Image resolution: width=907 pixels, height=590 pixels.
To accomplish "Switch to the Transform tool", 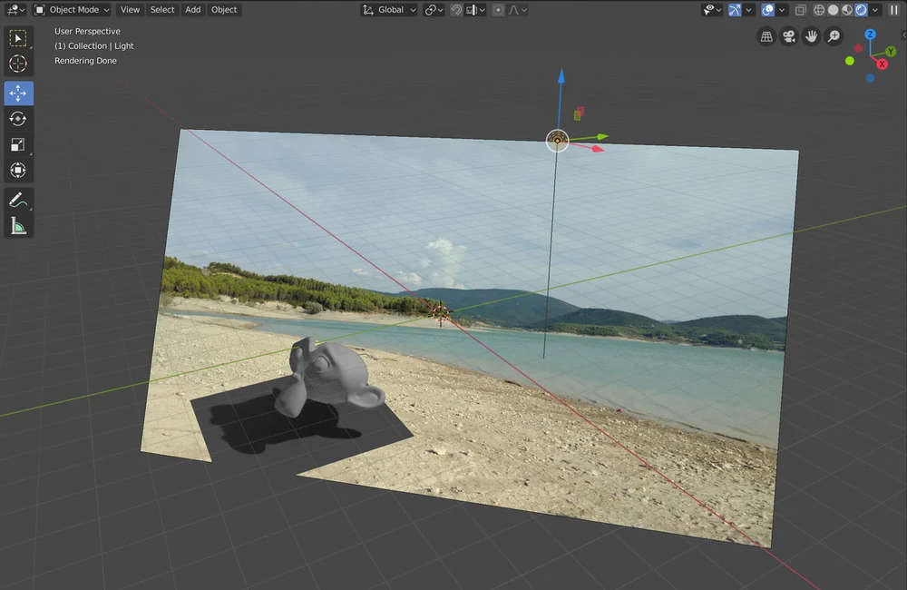I will click(x=18, y=170).
